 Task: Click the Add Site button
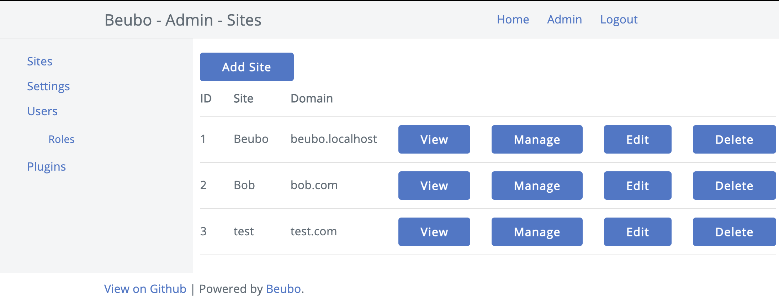pos(247,67)
